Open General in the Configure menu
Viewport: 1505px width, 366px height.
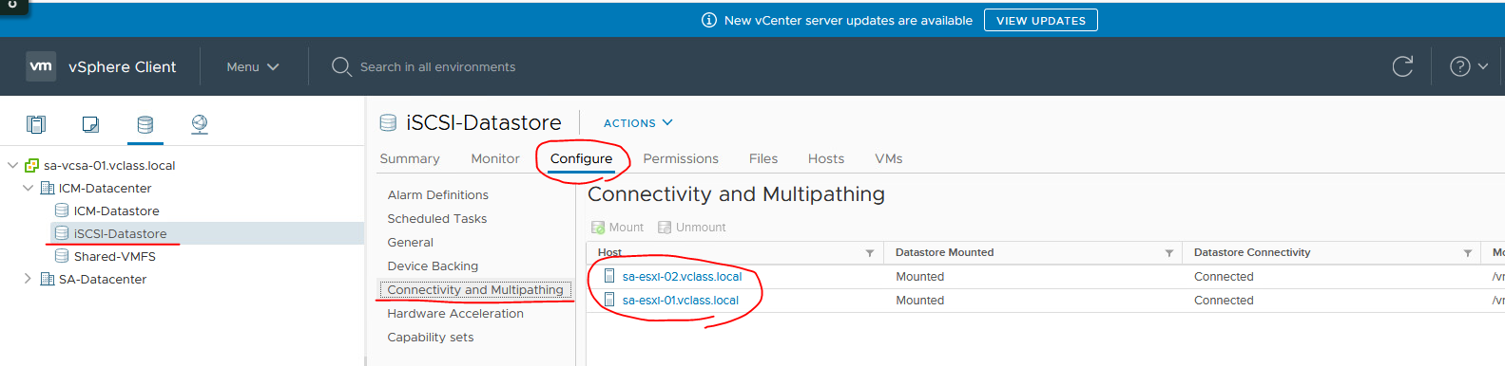pyautogui.click(x=410, y=242)
